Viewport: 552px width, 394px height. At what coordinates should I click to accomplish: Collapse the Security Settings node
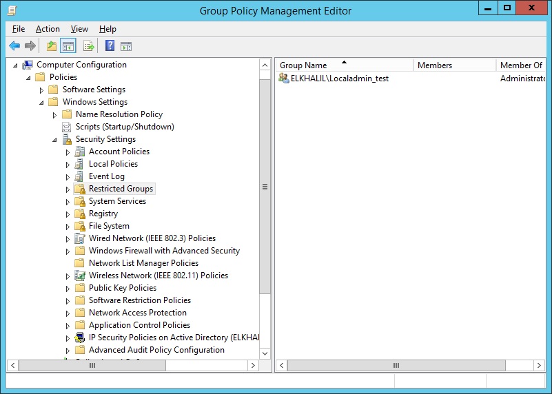[54, 140]
